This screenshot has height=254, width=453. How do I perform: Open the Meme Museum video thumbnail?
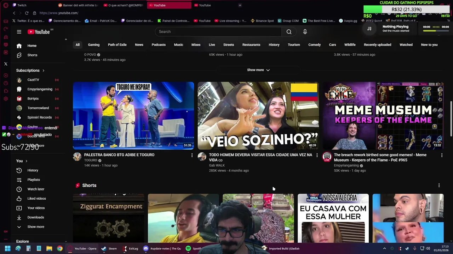coord(383,116)
